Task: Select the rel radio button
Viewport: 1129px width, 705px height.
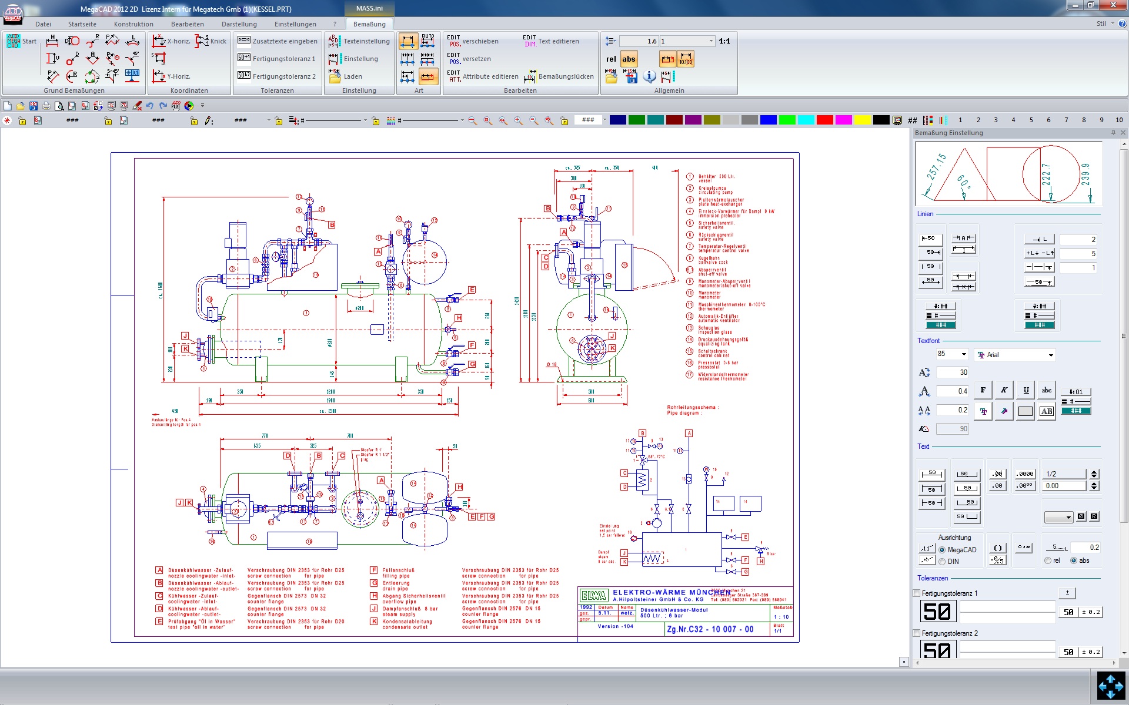Action: (1048, 560)
